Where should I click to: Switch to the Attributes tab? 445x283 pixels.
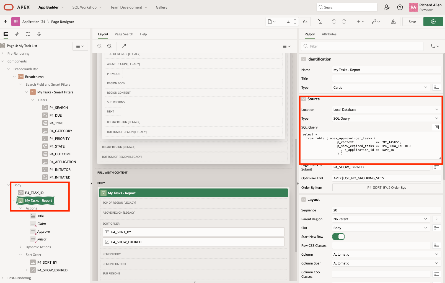pyautogui.click(x=329, y=34)
